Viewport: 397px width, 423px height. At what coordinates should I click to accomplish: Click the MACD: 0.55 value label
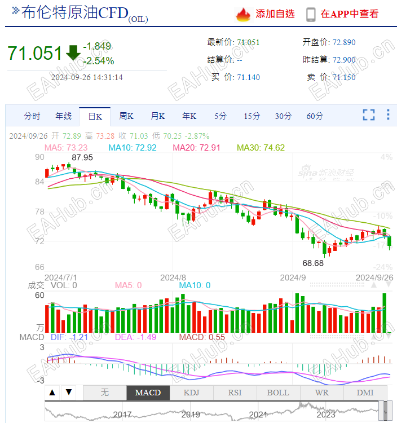click(202, 337)
